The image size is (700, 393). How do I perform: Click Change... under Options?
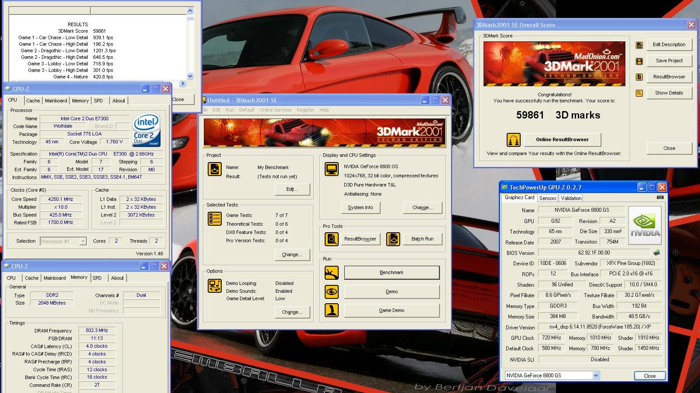[292, 312]
